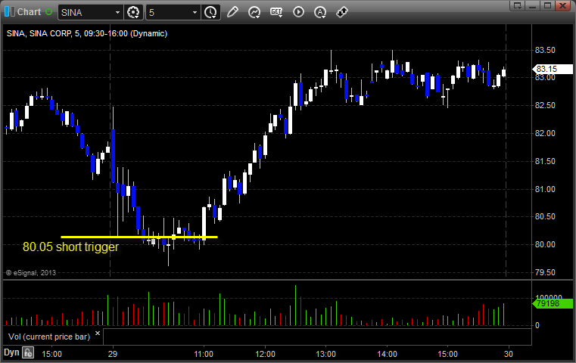Screen dimensions: 576x363
Task: Click the 82.50 price axis label
Action: [x=545, y=105]
